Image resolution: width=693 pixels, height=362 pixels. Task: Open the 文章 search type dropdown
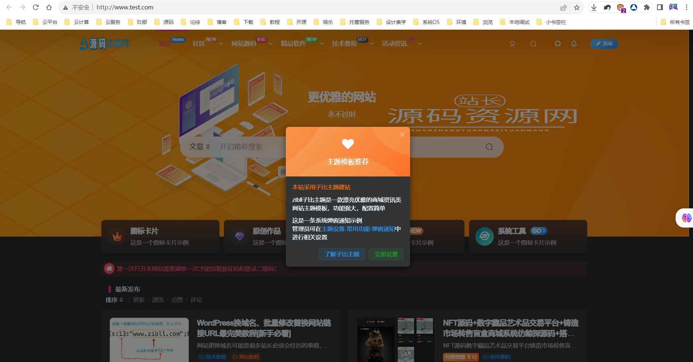[x=200, y=147]
